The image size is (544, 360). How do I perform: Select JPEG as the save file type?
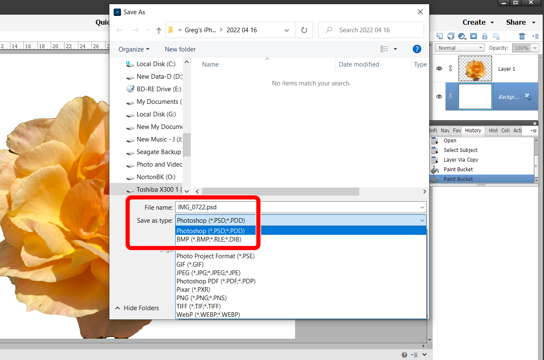coord(208,273)
